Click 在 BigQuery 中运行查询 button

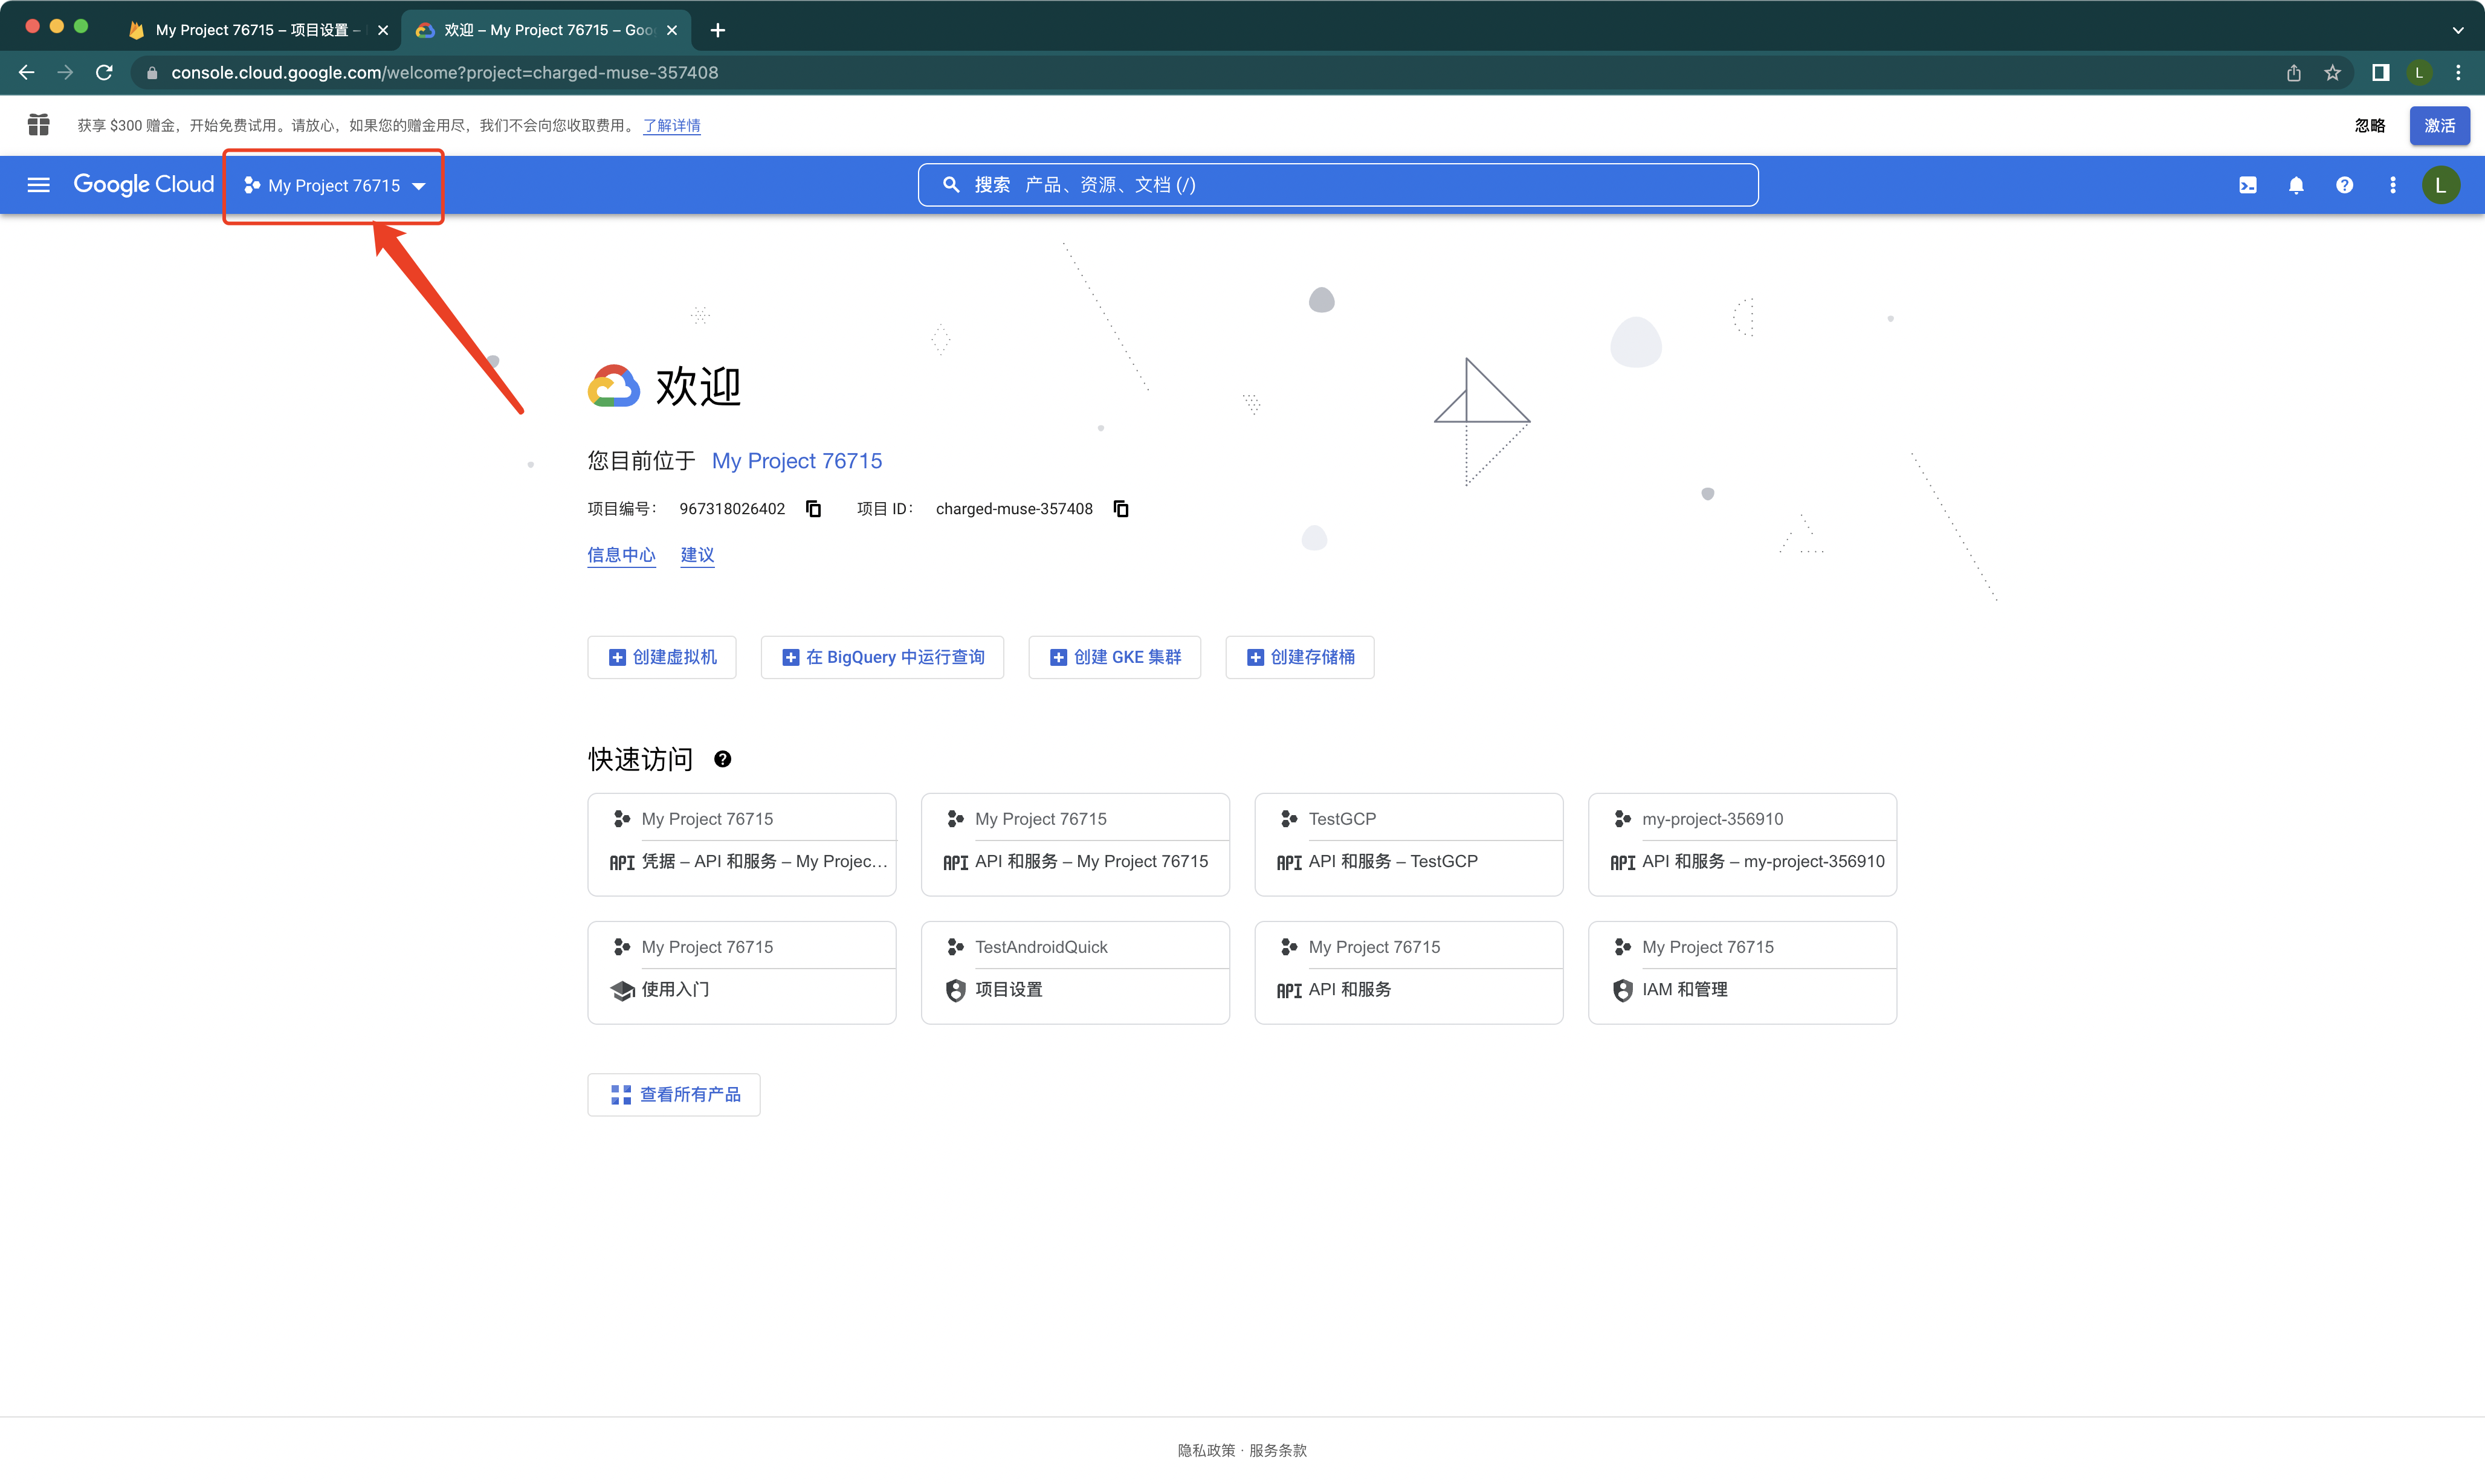click(882, 657)
